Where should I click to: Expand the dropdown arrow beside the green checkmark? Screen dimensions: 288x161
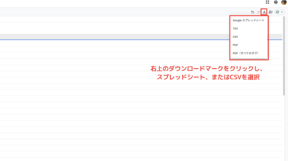point(282,12)
